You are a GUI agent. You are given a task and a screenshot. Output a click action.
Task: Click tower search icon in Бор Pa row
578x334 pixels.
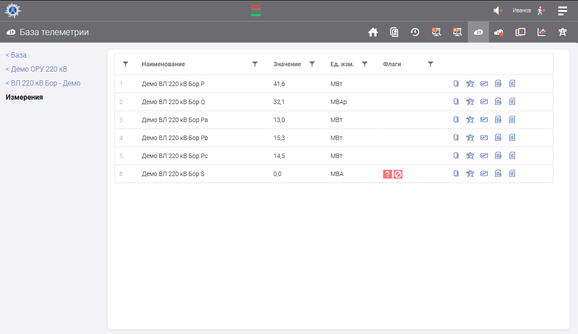tap(470, 120)
